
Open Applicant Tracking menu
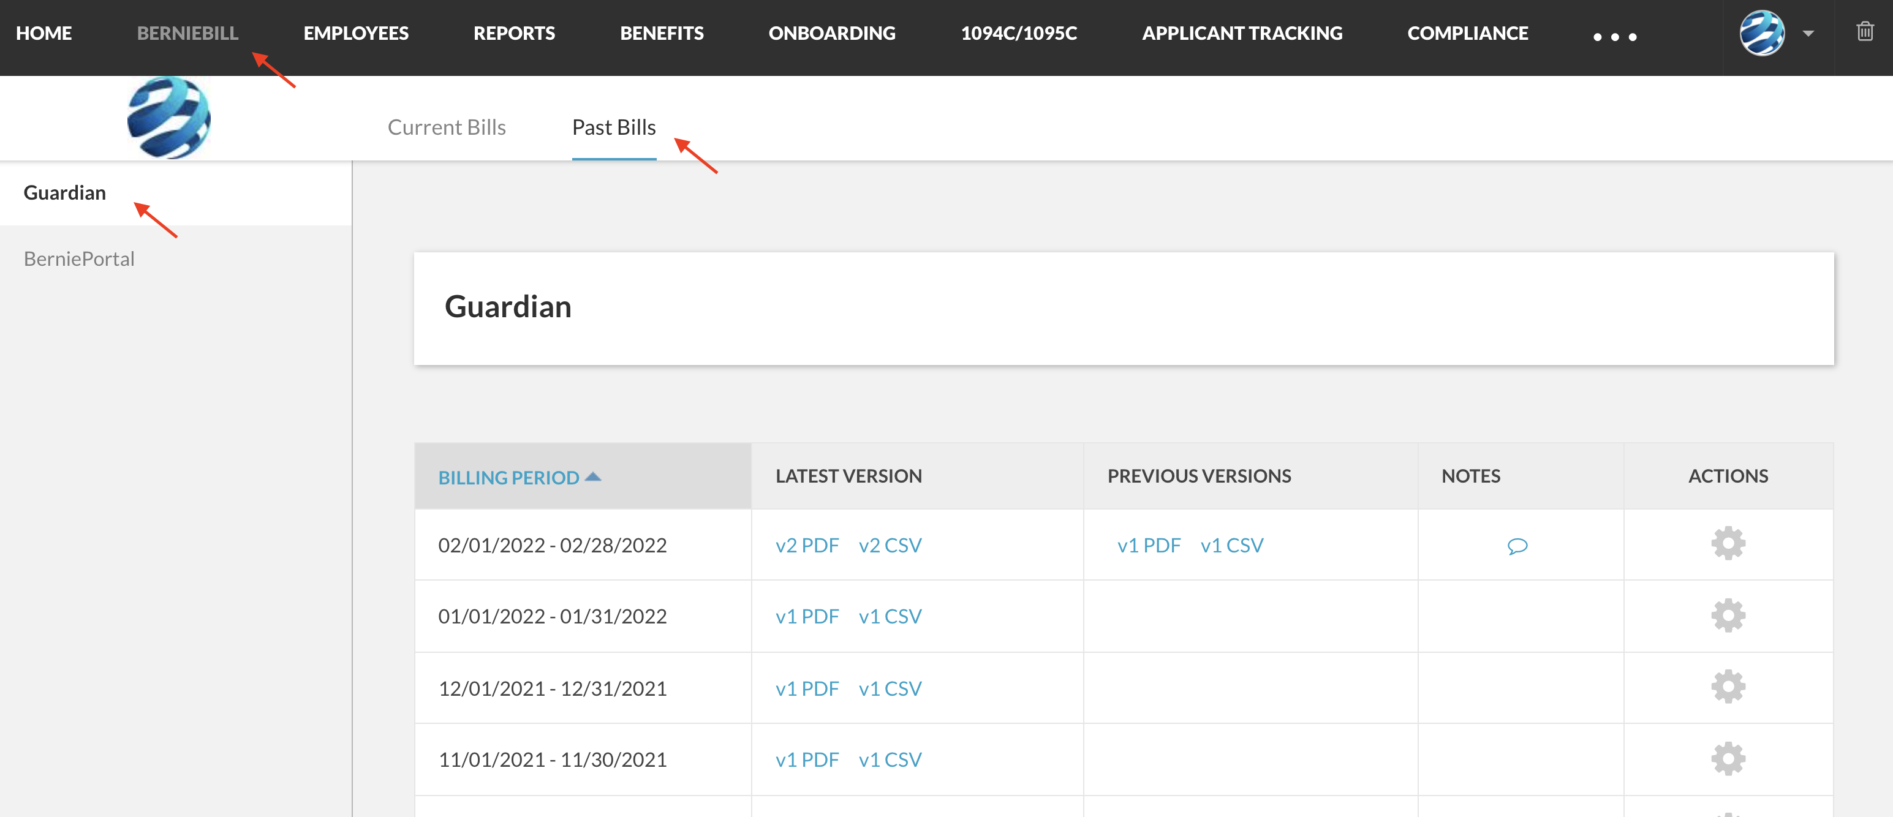[x=1242, y=33]
